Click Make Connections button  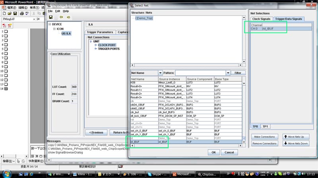264,137
